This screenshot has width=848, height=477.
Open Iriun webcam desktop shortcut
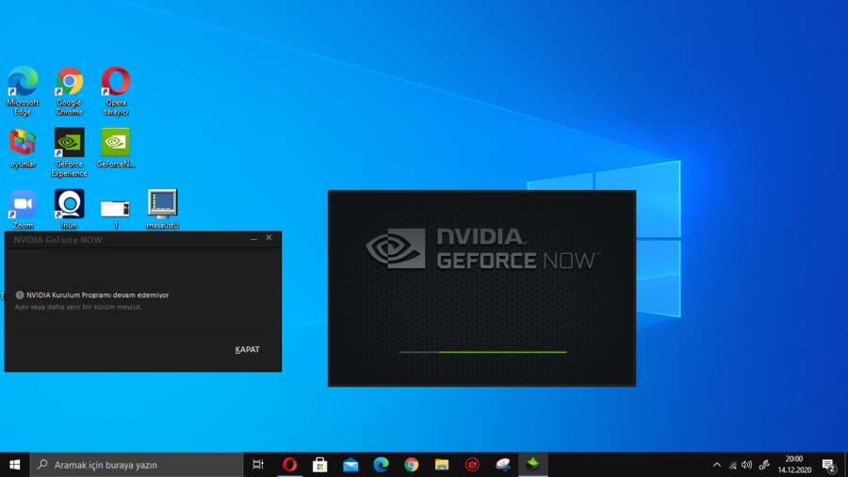[x=69, y=209]
